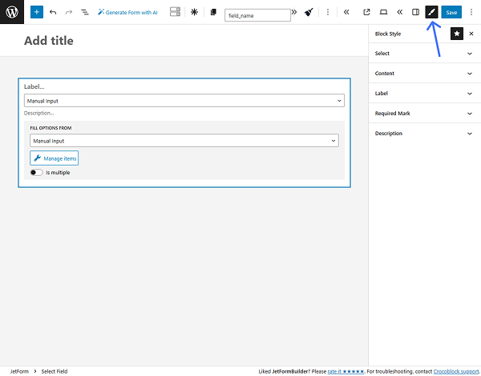Image resolution: width=481 pixels, height=376 pixels.
Task: Toggle the Block Style brush icon
Action: 431,12
